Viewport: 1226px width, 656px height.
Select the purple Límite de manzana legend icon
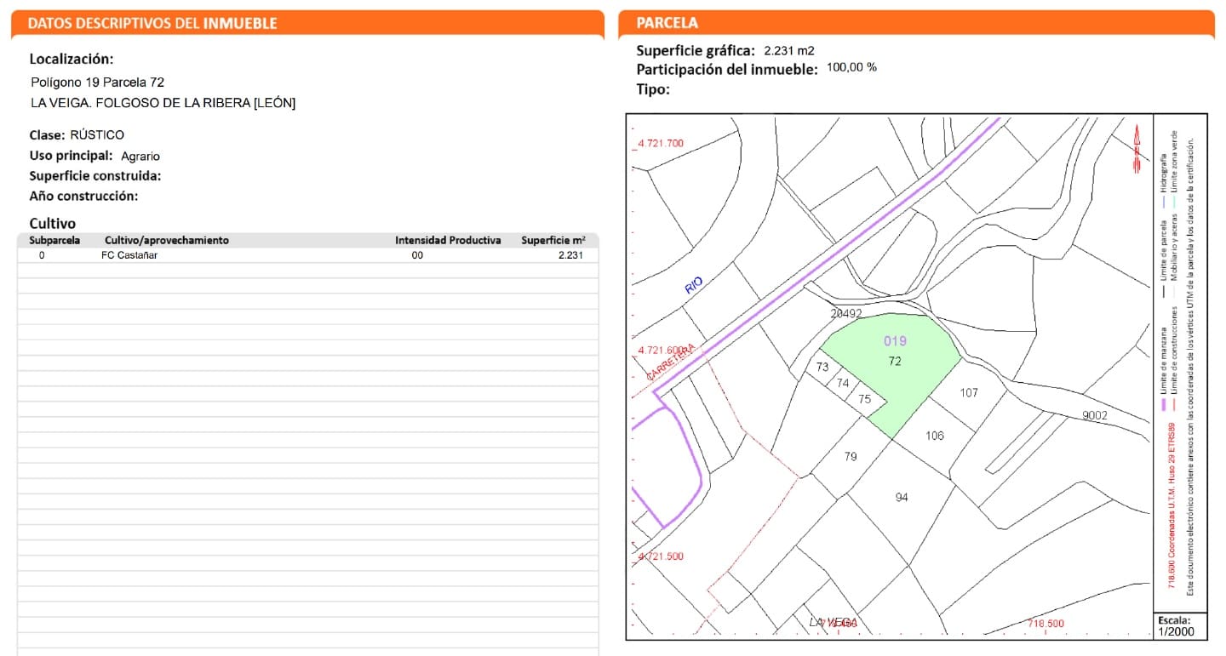point(1165,405)
